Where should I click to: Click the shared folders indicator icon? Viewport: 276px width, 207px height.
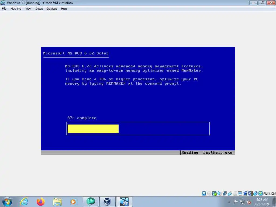click(235, 194)
